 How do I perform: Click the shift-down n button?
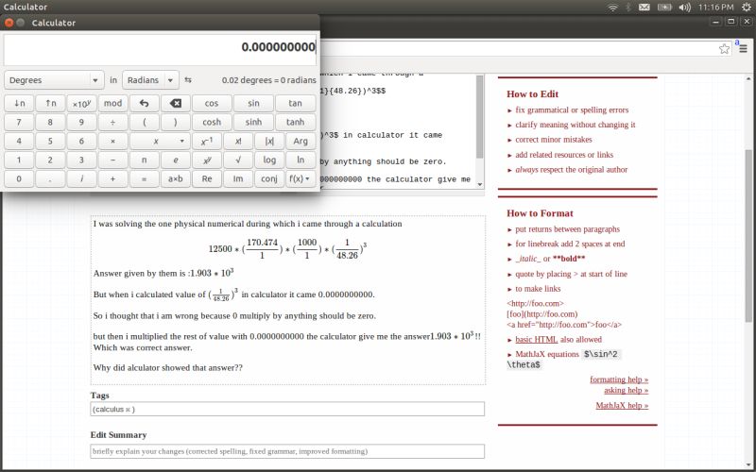(x=19, y=103)
